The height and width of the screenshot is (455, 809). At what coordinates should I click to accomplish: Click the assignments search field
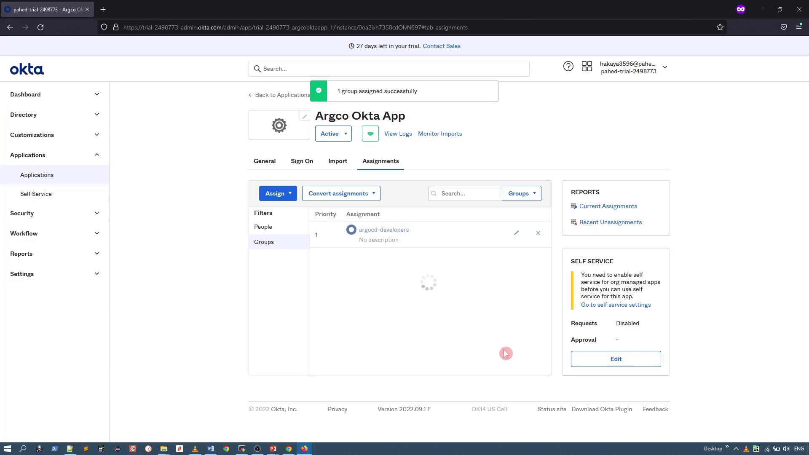[465, 193]
